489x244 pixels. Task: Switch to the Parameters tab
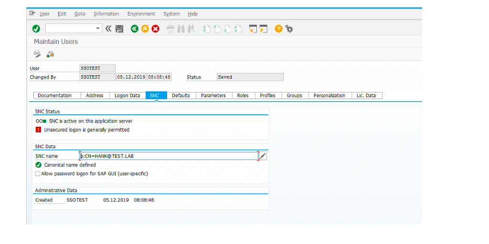point(214,95)
